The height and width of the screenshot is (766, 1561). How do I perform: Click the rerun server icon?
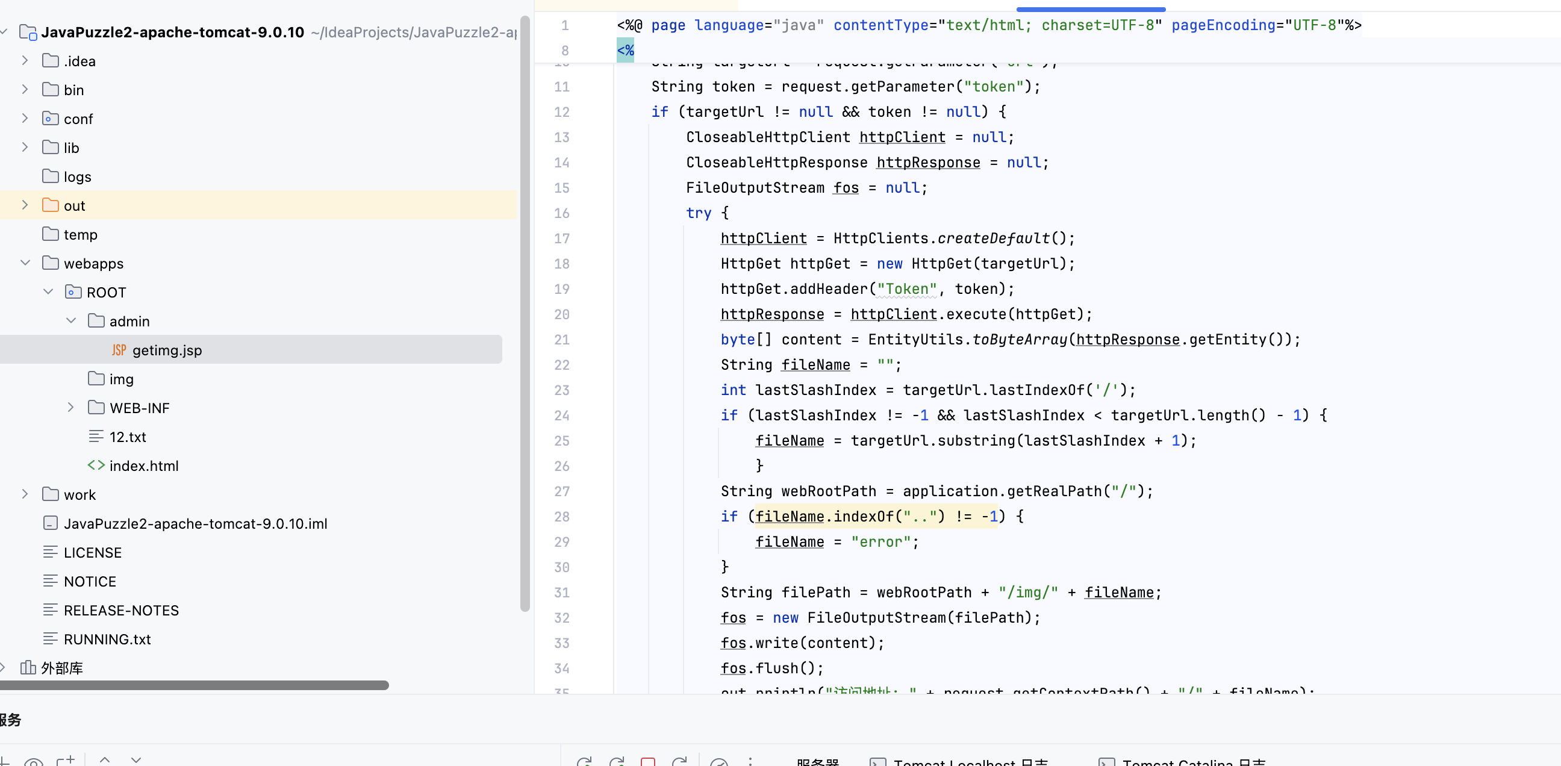584,762
